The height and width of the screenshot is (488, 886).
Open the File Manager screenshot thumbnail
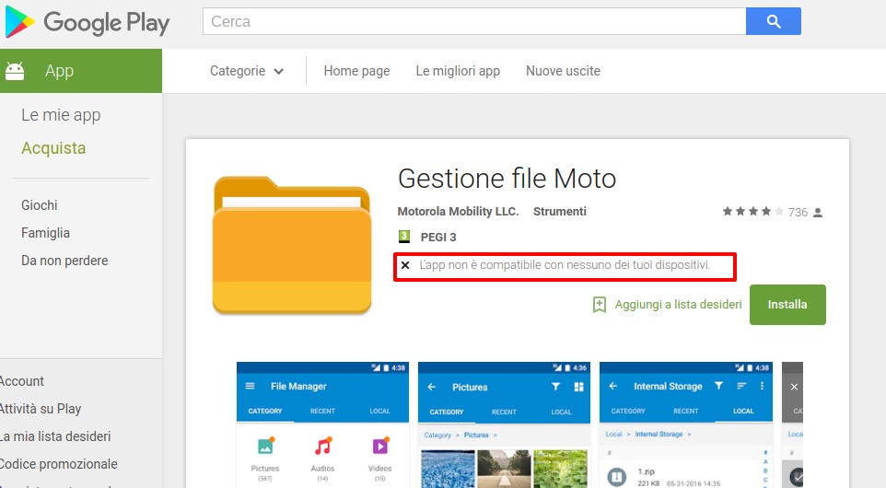[322, 424]
